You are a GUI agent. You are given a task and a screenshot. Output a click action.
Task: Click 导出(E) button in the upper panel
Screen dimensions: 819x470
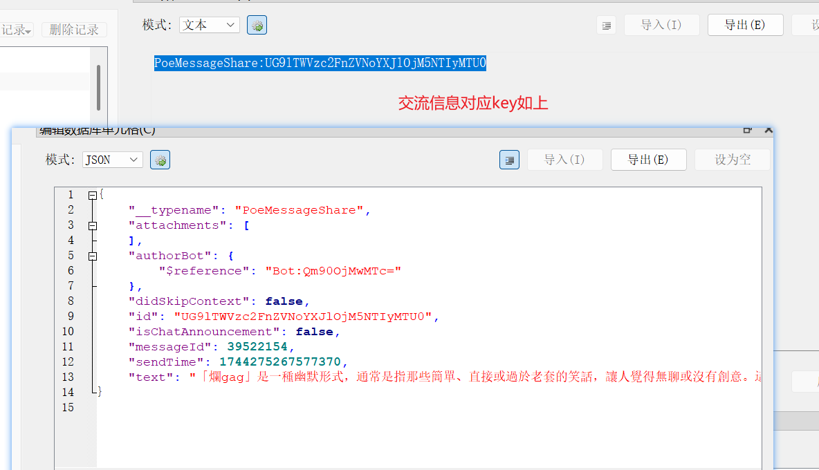[x=745, y=25]
